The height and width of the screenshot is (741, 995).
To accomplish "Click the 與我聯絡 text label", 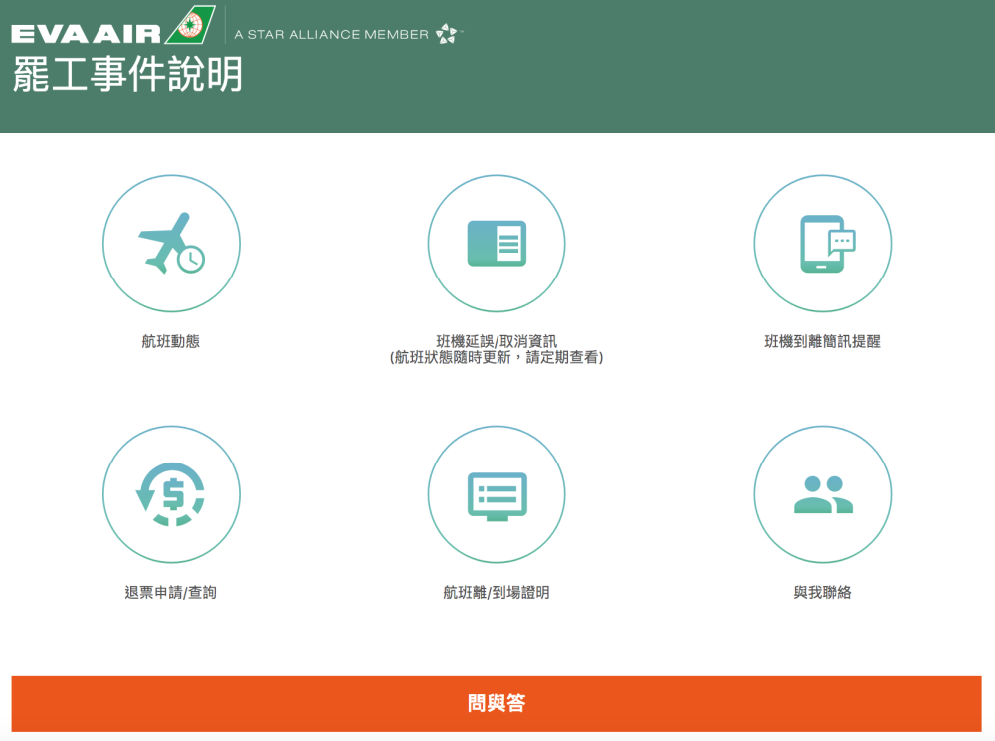I will (823, 592).
